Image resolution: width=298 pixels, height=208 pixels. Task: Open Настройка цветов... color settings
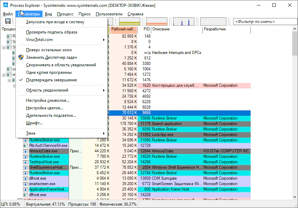[x=45, y=108]
